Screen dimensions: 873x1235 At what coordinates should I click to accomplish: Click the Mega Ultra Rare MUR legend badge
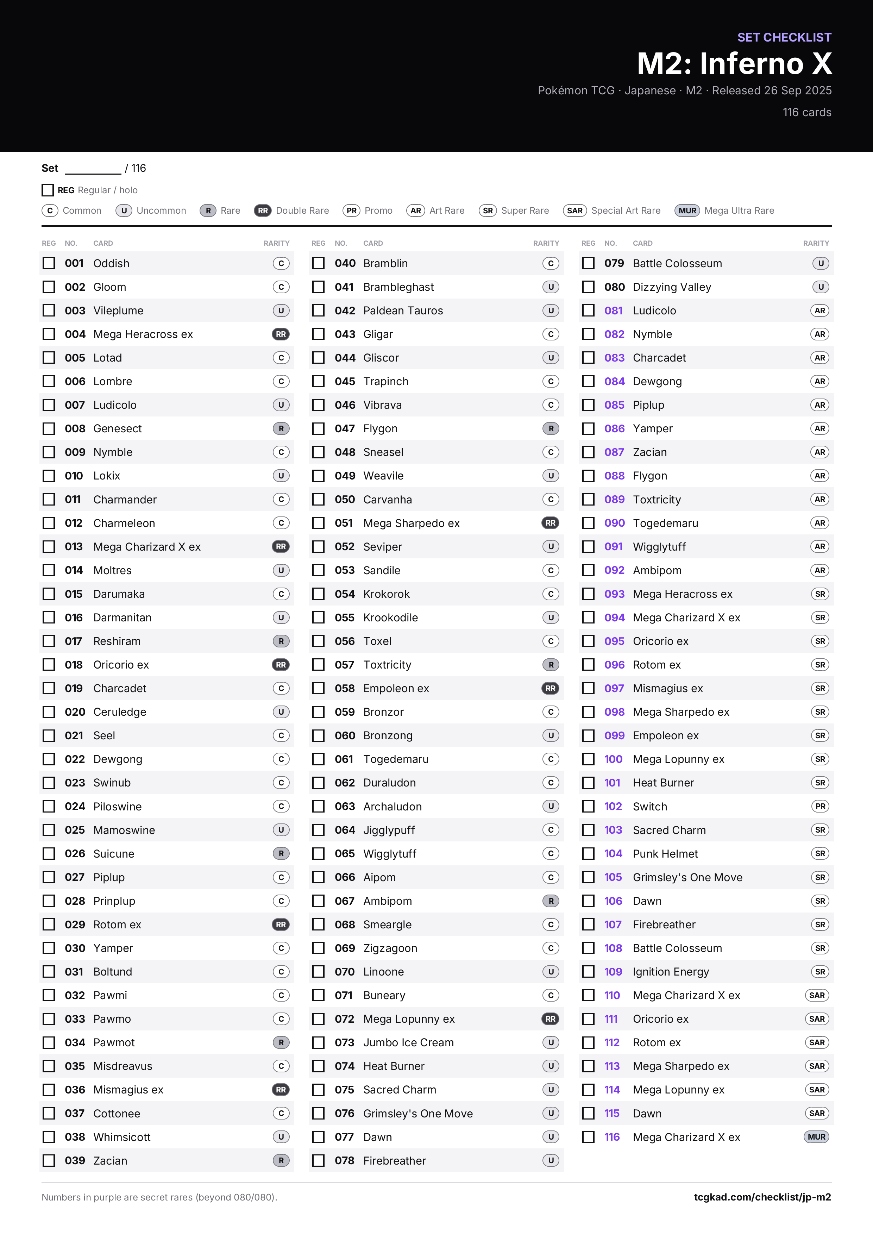(x=687, y=210)
